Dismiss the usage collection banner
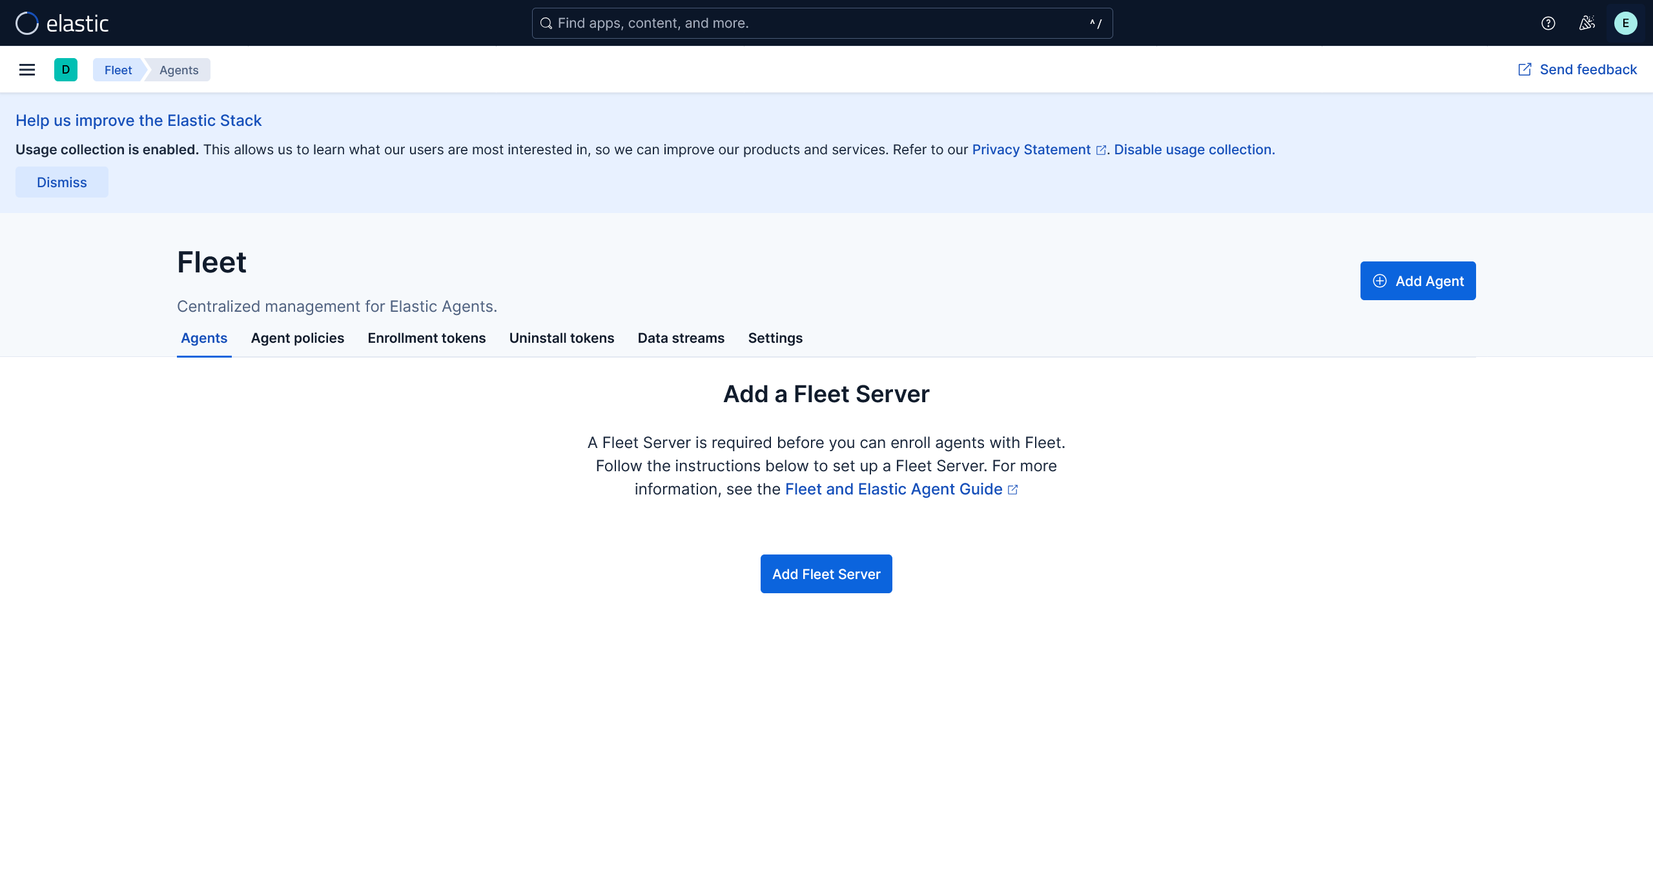 click(62, 182)
